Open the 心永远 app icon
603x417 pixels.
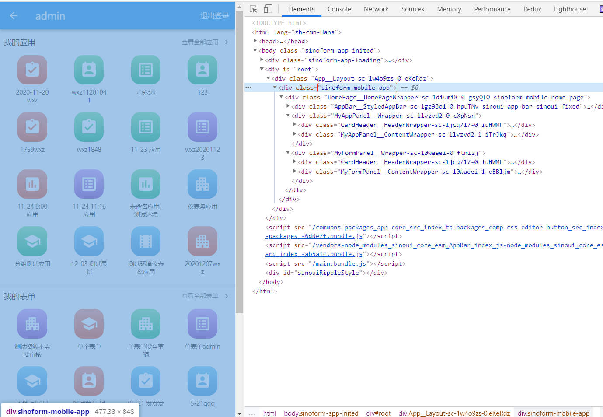(146, 70)
